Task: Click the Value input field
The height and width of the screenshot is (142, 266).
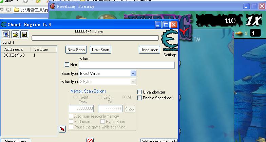Action: coord(127,65)
